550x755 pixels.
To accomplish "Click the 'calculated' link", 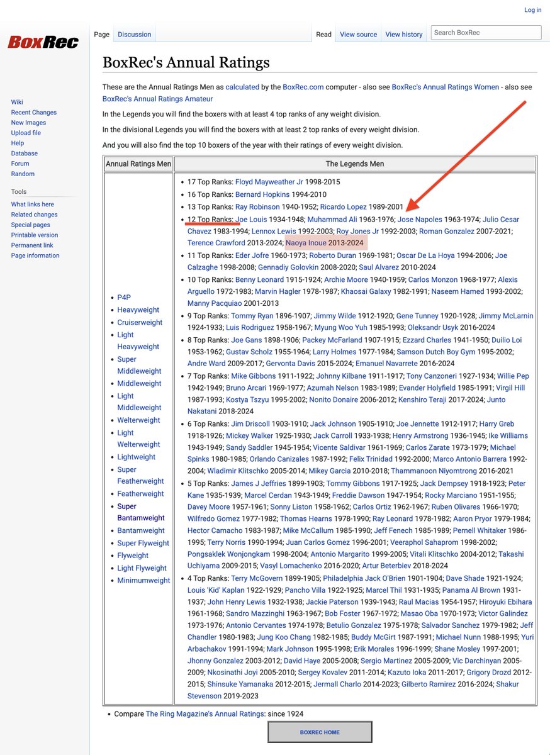I will (242, 87).
